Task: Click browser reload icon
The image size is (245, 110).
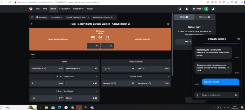Action: (x=10, y=2)
